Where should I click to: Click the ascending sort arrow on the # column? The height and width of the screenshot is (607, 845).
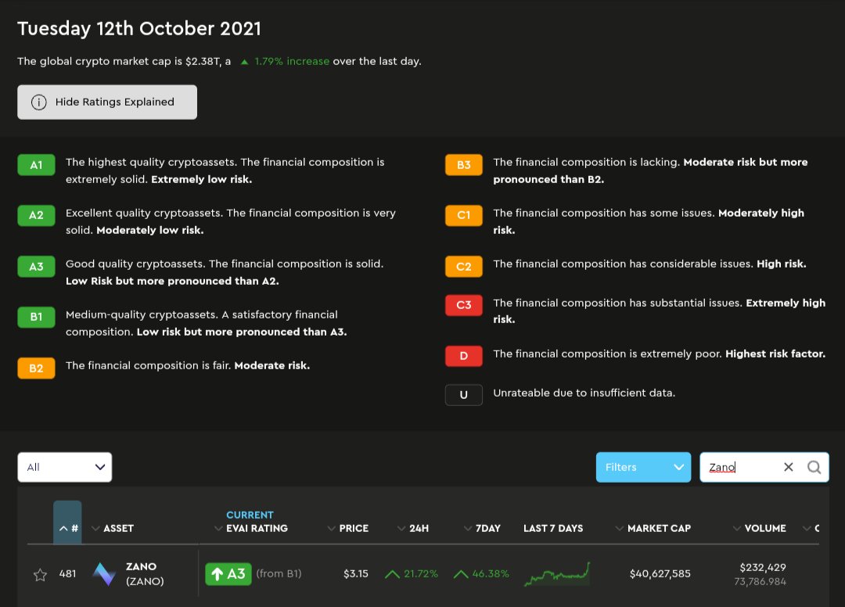pos(63,527)
